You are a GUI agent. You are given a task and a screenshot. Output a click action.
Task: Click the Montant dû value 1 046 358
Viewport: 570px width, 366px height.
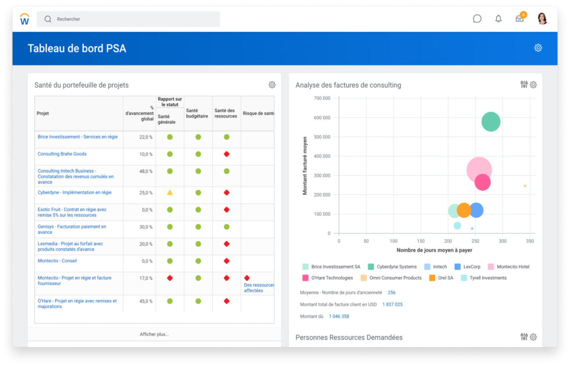(x=339, y=316)
